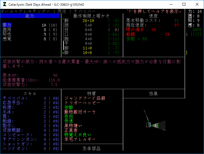Select the 知性 stat row

[7, 34]
